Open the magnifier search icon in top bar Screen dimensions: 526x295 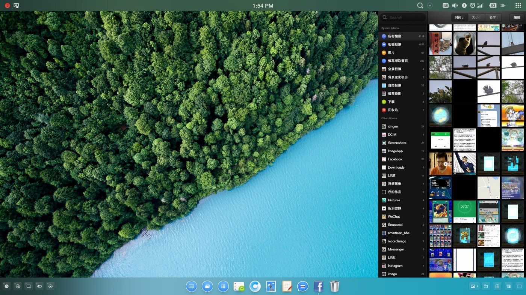(420, 6)
